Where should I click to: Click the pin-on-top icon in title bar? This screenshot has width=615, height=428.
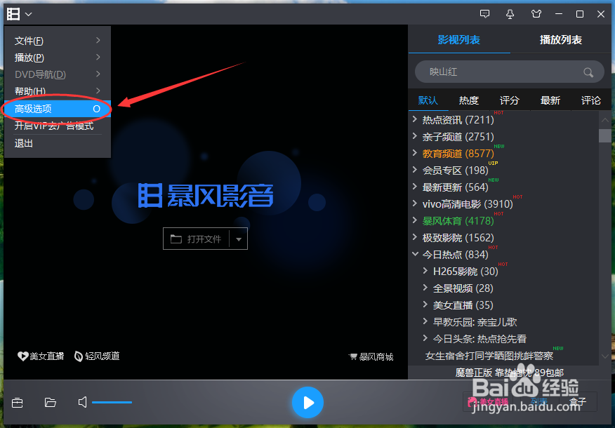tap(510, 14)
